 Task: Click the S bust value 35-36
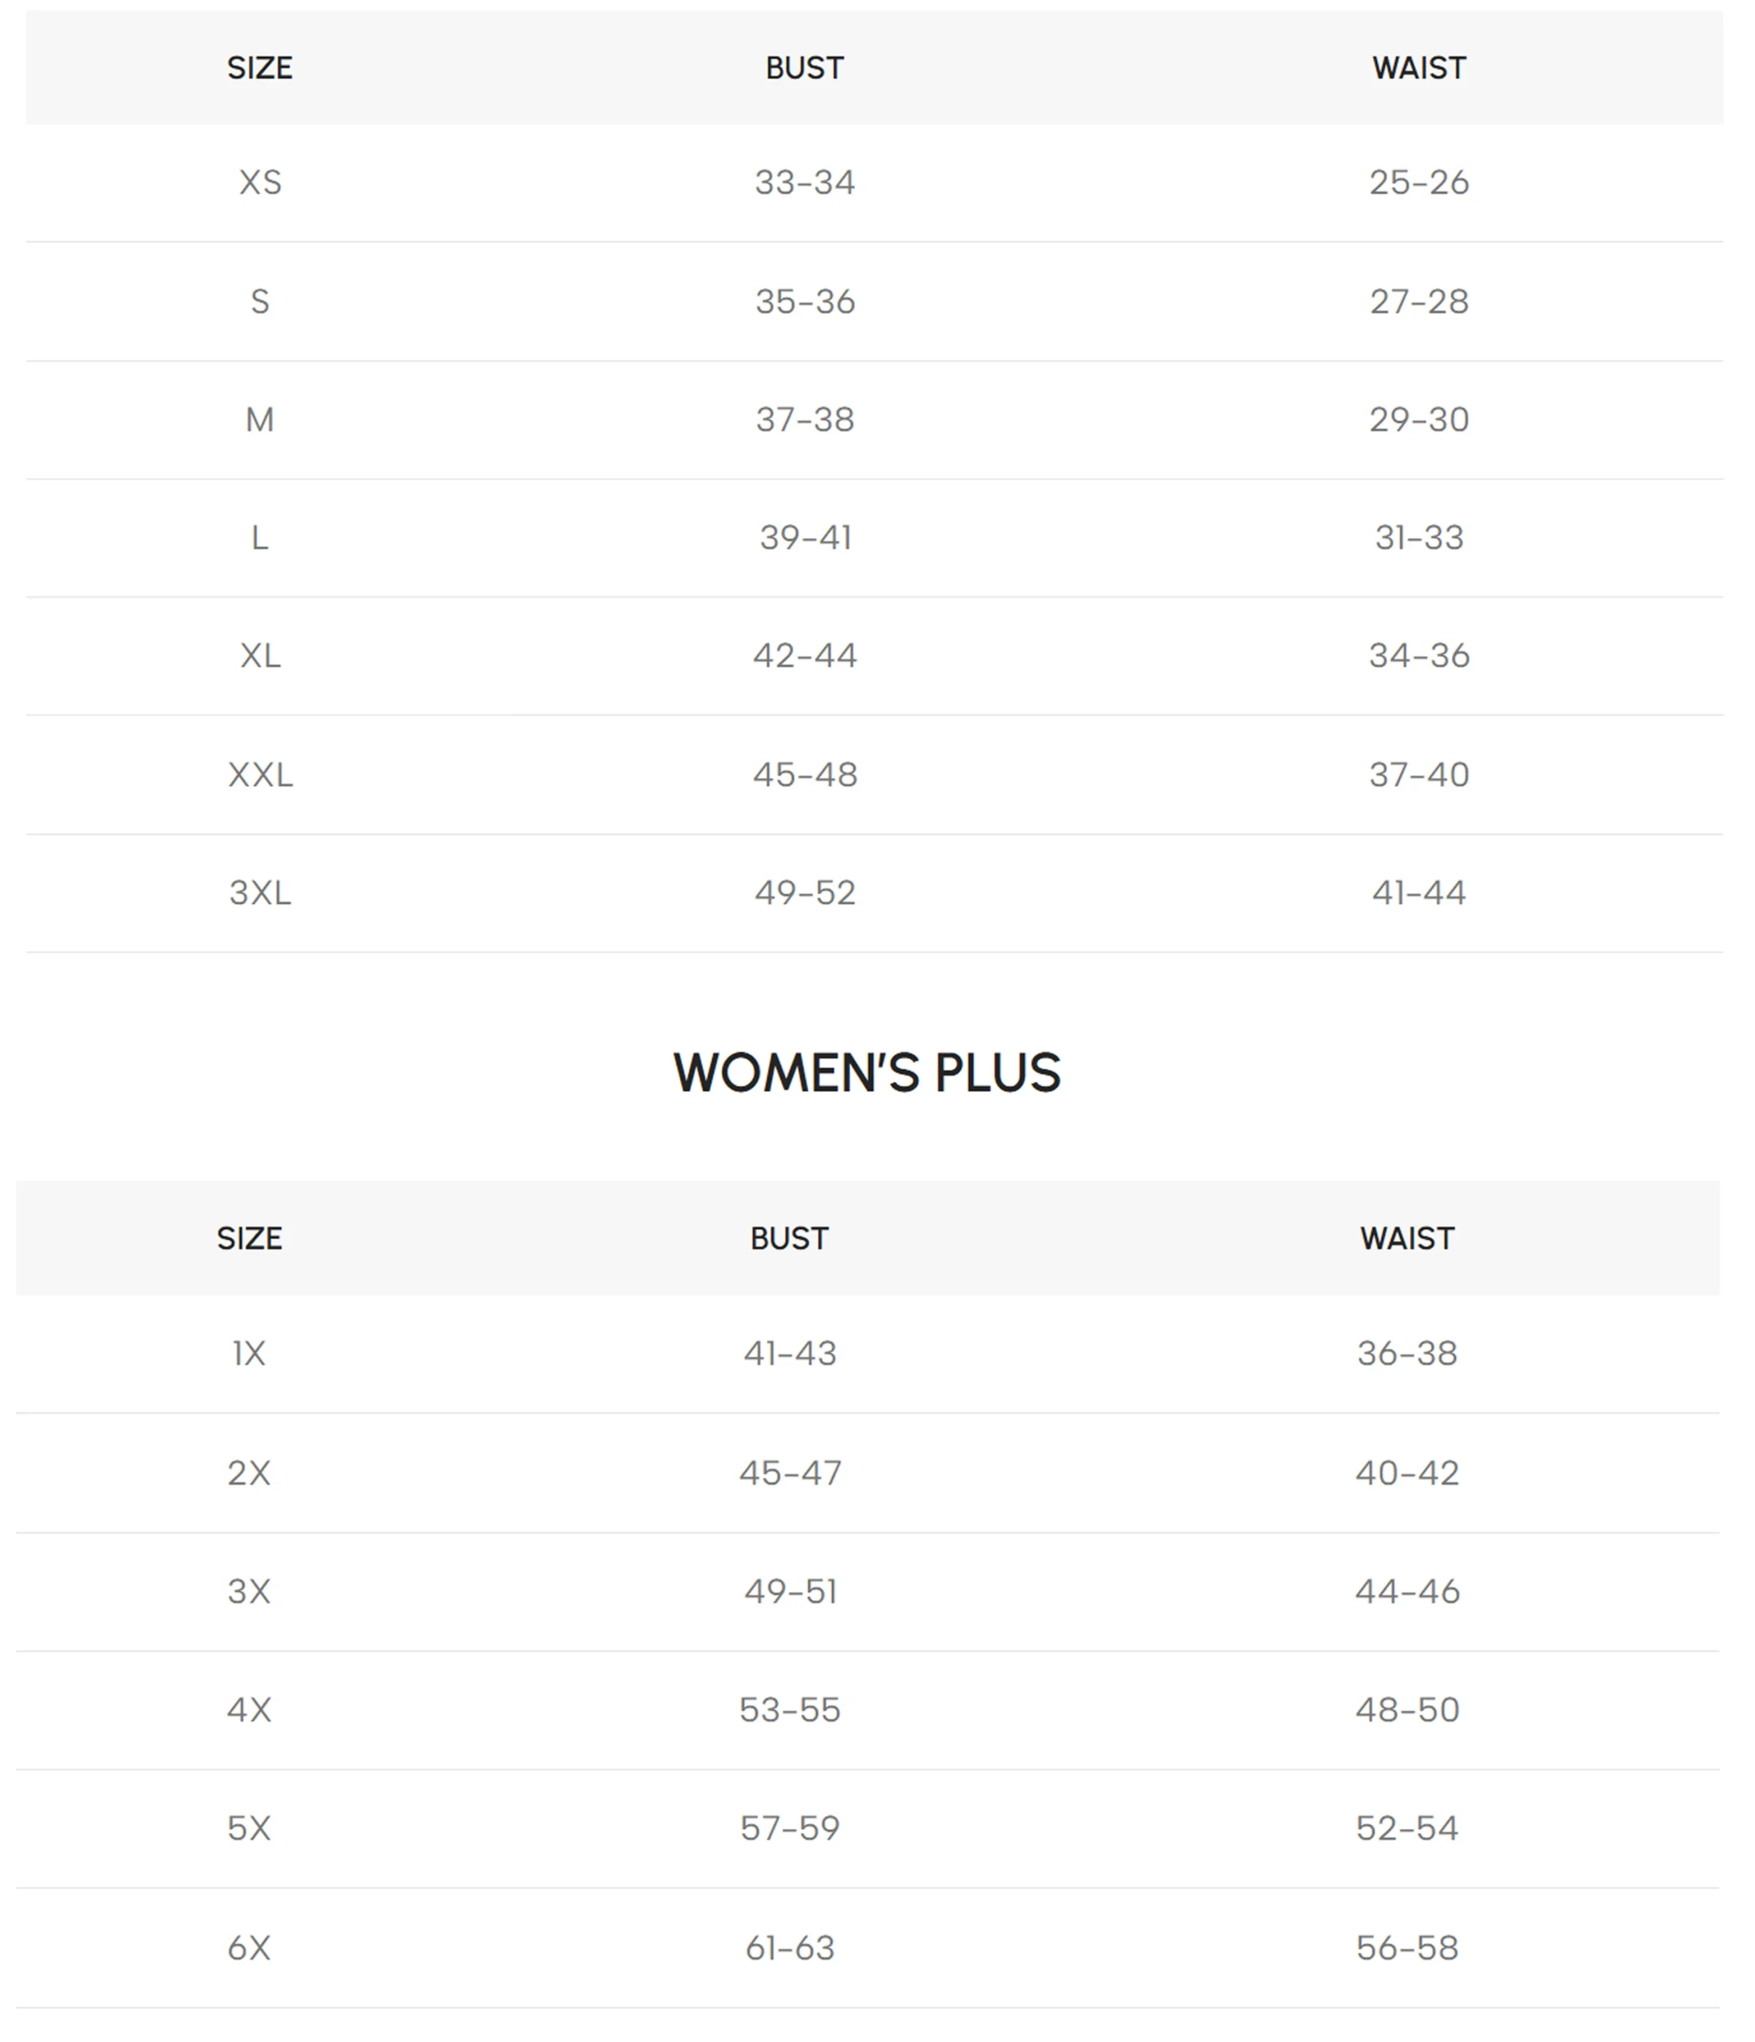805,302
